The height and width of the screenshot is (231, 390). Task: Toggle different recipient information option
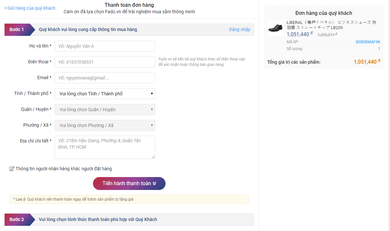63,169
